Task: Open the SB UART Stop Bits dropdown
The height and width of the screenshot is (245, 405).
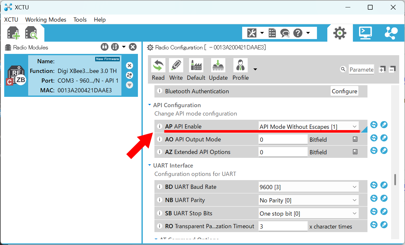Action: (x=309, y=213)
